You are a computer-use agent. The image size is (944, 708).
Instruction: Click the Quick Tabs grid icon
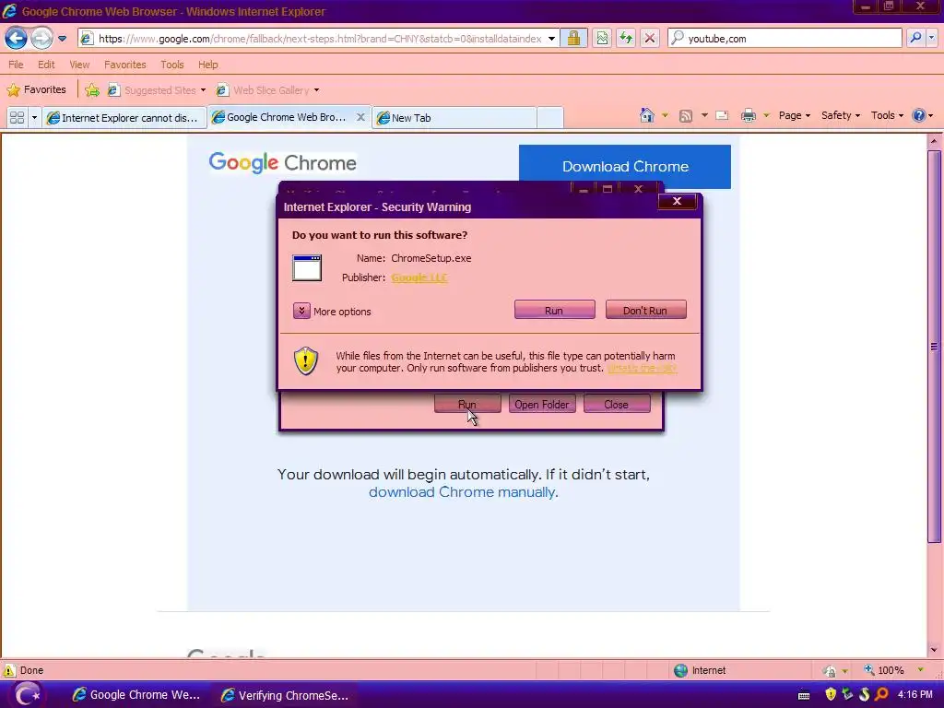click(x=17, y=117)
